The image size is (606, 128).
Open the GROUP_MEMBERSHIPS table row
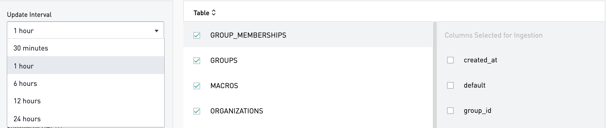pos(308,35)
